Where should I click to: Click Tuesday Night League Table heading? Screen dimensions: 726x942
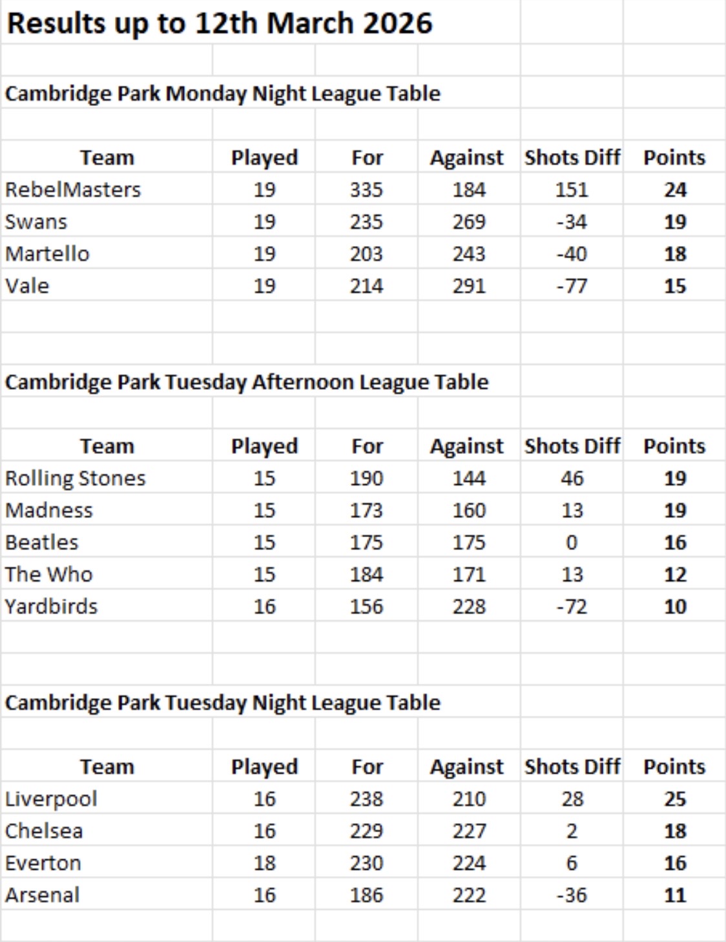[223, 702]
